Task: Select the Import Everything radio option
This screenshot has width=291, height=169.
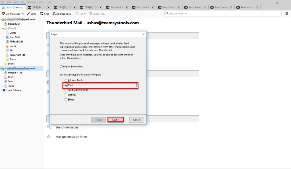Action: coord(61,67)
